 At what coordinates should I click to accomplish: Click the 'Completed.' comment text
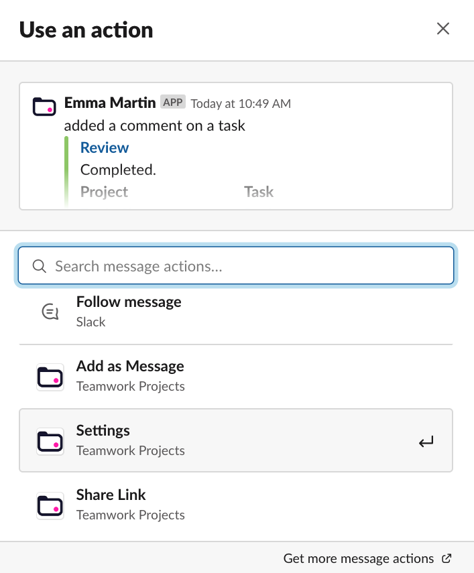tap(118, 170)
